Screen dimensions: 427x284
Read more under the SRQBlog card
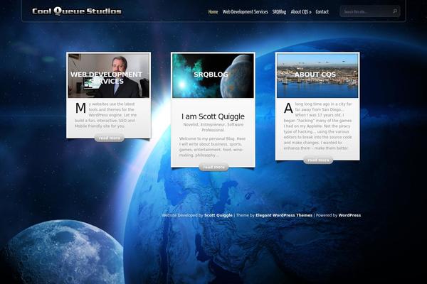213,167
